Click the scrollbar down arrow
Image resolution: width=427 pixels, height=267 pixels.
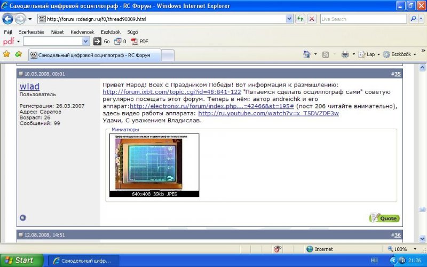pos(422,239)
